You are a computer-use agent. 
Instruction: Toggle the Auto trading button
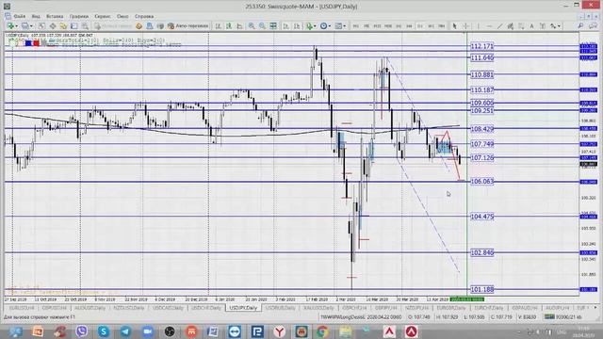tap(188, 26)
